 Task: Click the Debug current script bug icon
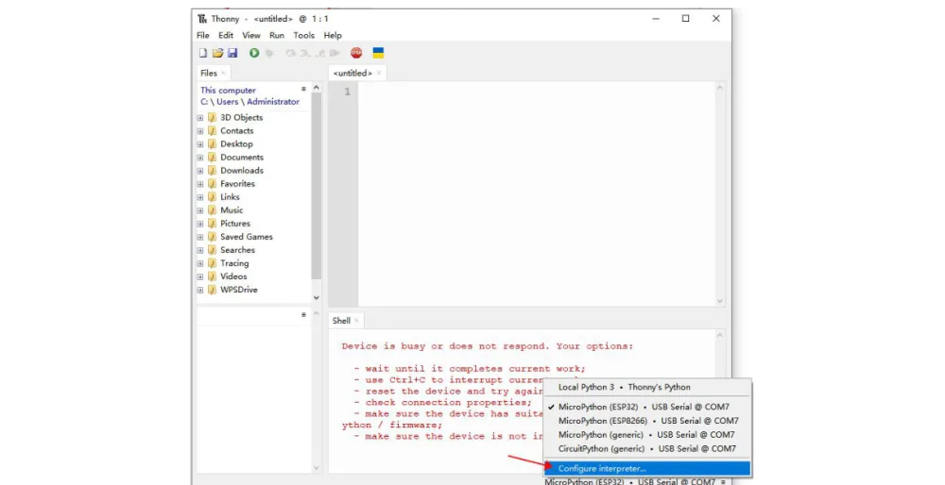coord(269,53)
